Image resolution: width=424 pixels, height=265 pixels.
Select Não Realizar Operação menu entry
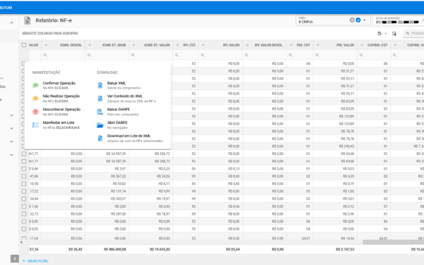click(61, 98)
